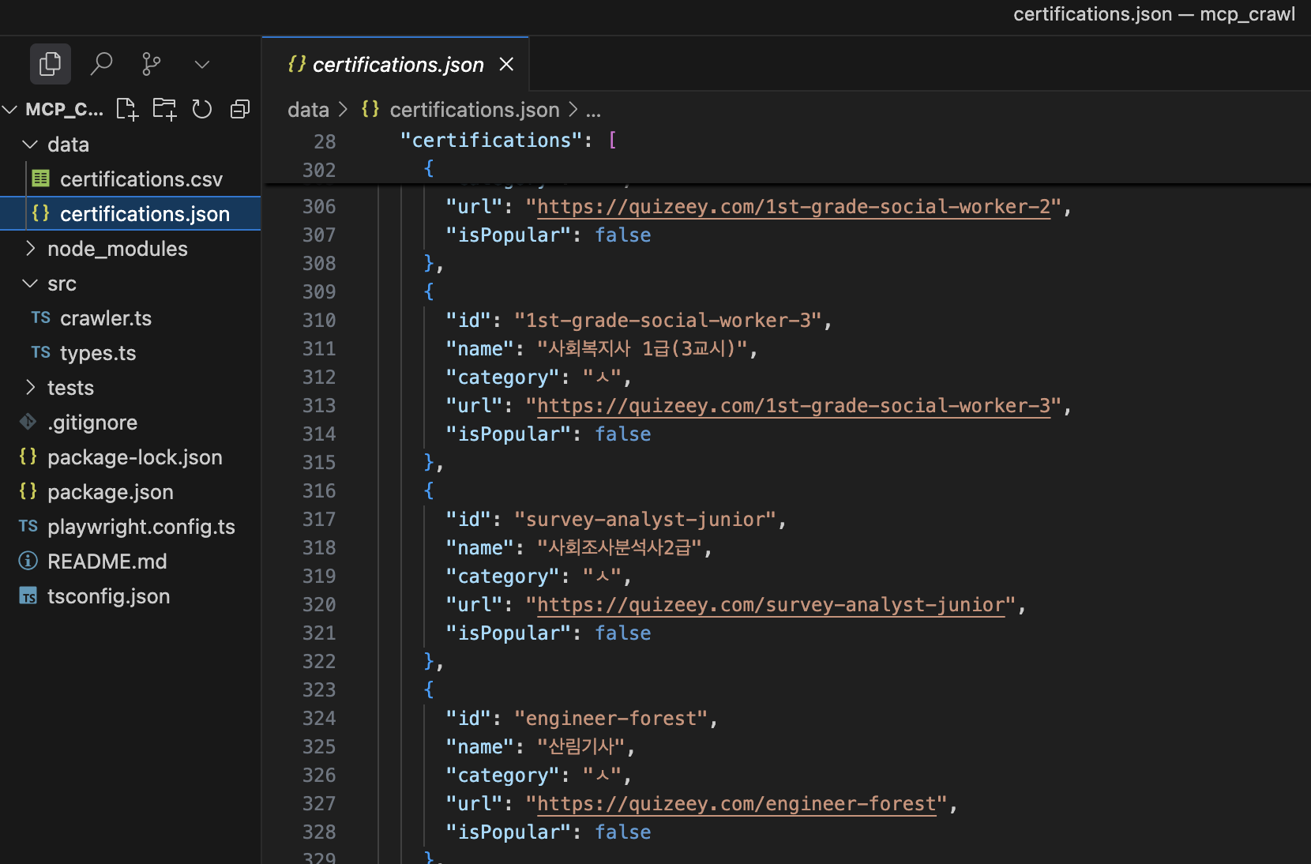Image resolution: width=1311 pixels, height=864 pixels.
Task: Click the "category" key on line 326
Action: click(502, 776)
